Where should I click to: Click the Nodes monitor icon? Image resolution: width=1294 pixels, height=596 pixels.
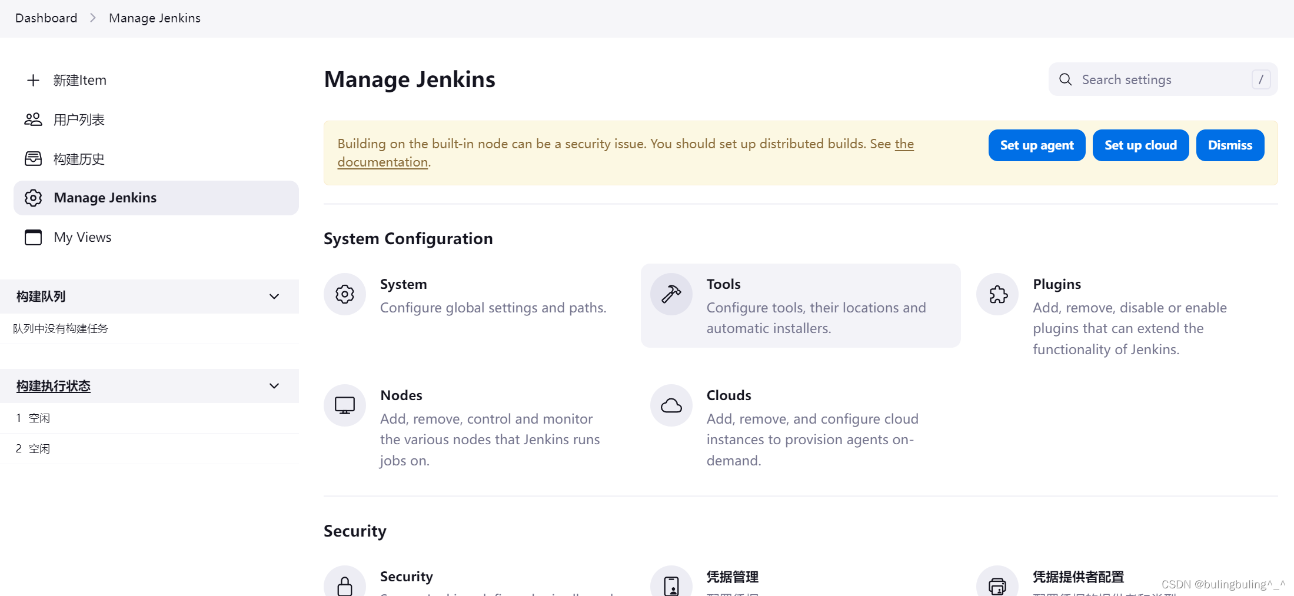click(345, 405)
